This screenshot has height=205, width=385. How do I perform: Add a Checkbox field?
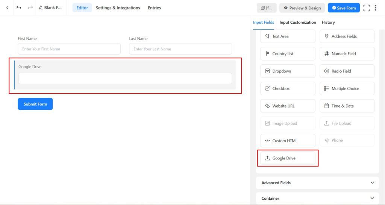288,89
